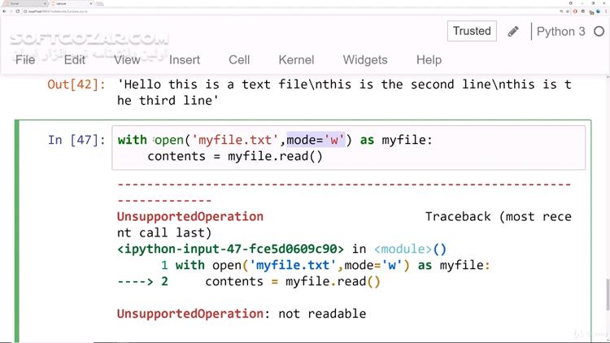Screen dimensions: 610x343
Task: Click the red Opera-style extension icon
Action: 575,11
